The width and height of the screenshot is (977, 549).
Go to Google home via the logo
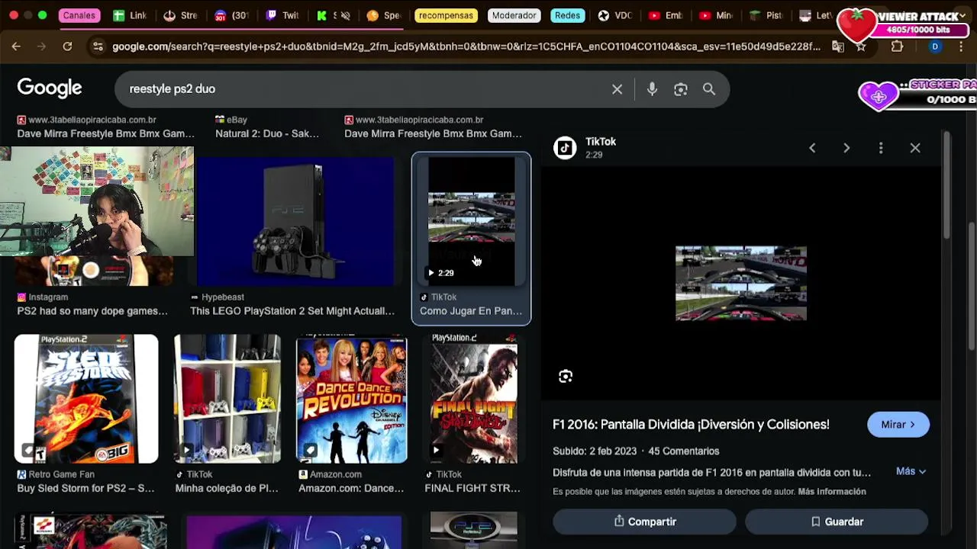tap(50, 88)
